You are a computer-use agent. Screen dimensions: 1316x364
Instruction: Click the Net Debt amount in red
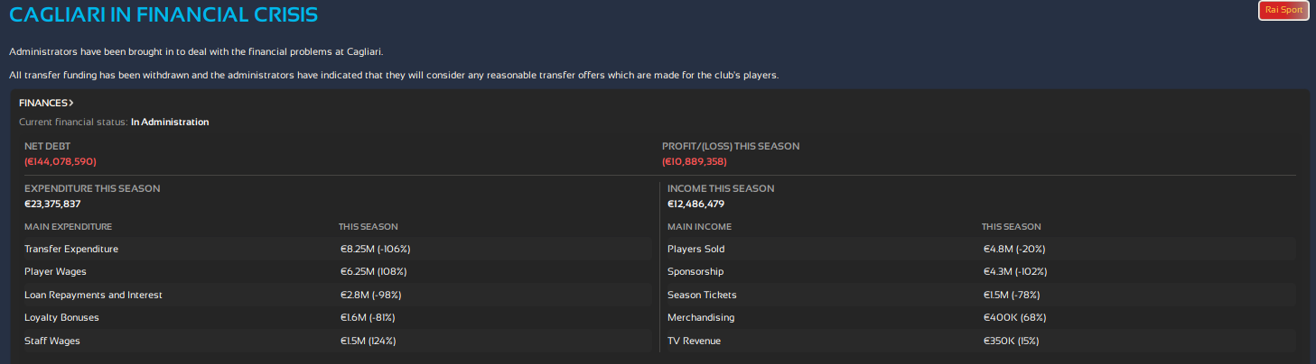(x=60, y=161)
